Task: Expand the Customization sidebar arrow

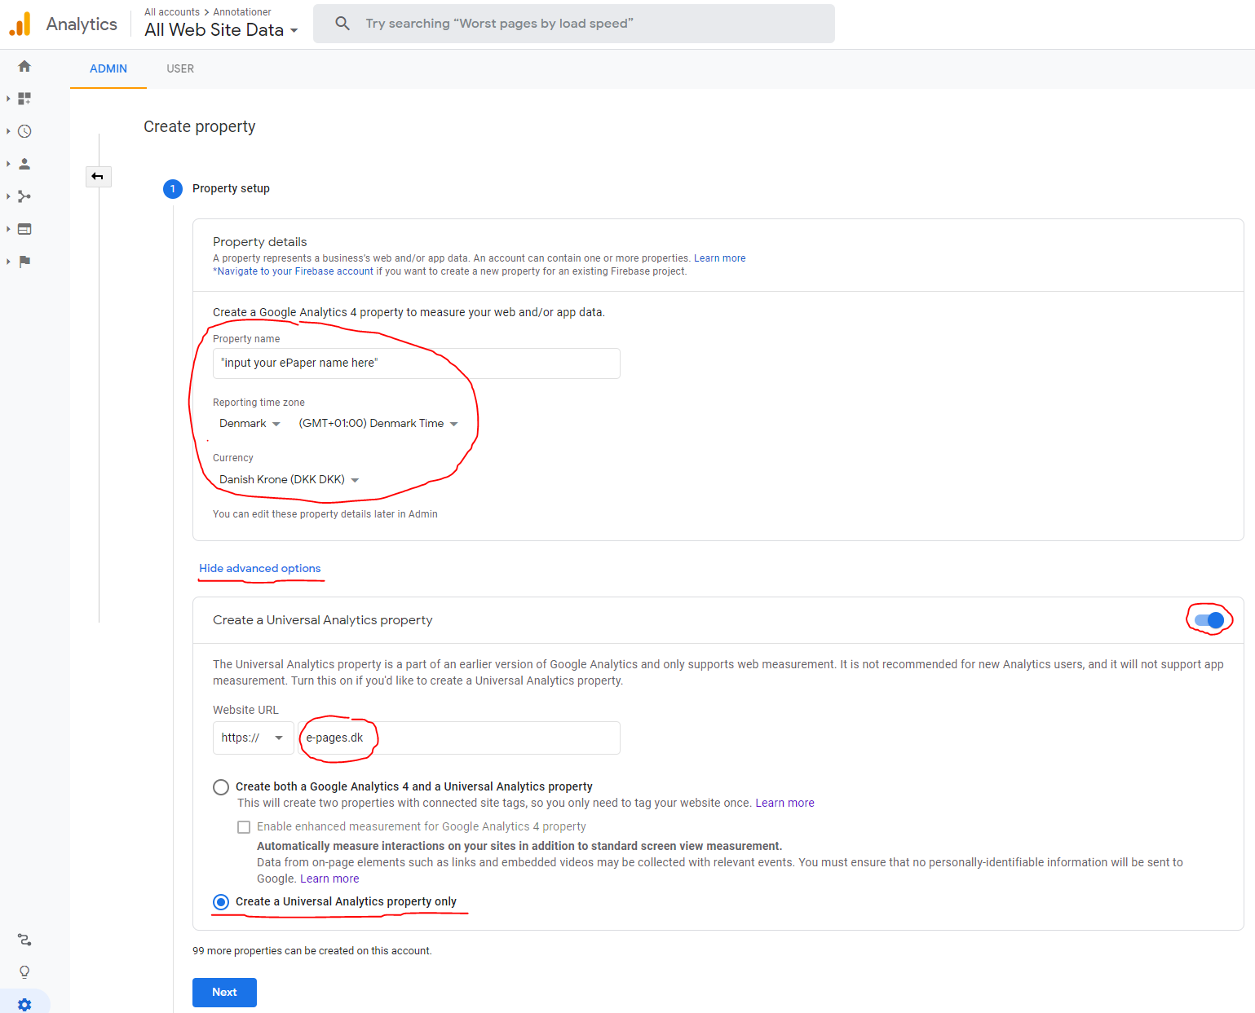Action: (x=8, y=99)
